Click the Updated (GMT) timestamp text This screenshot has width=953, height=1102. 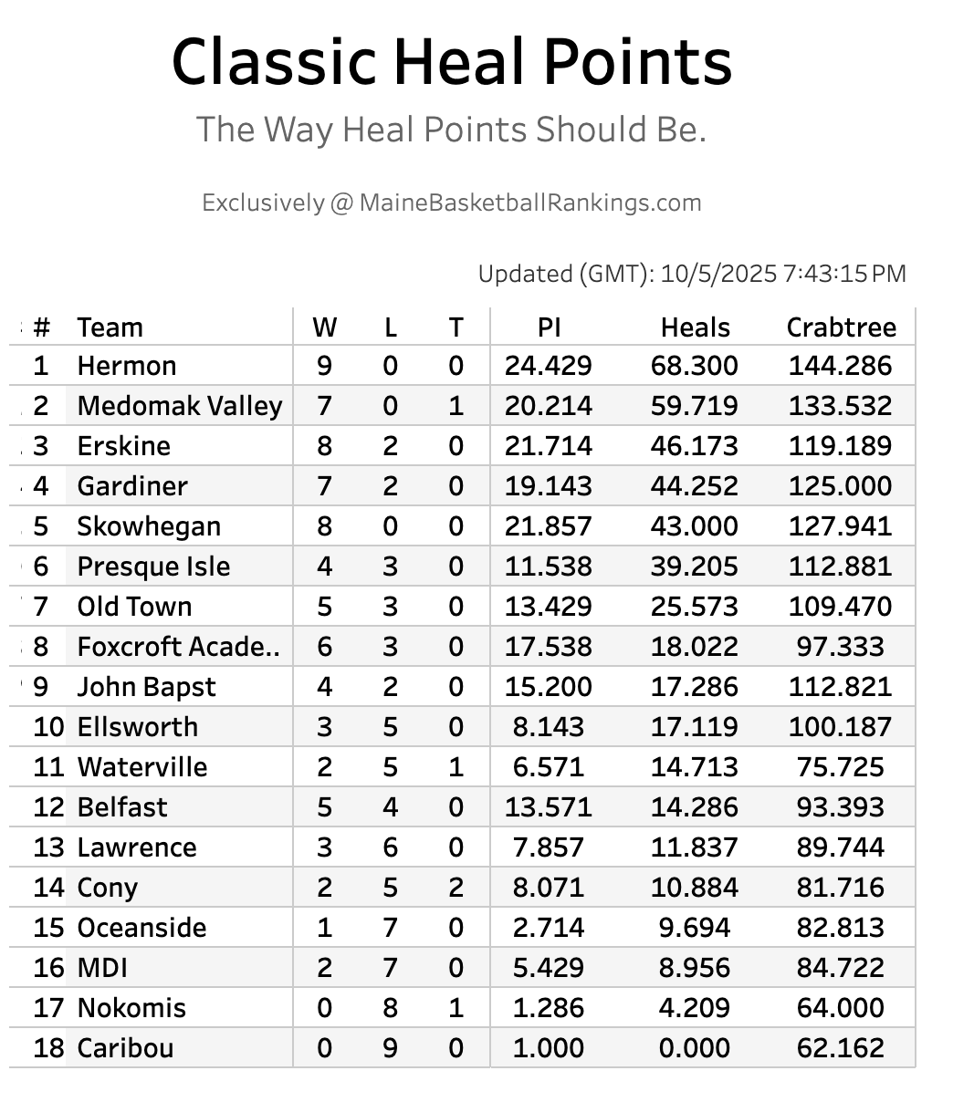pyautogui.click(x=692, y=274)
